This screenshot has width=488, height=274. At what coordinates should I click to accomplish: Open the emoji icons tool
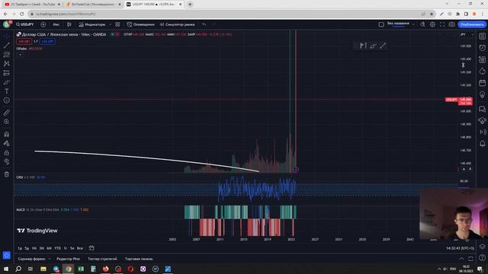[x=7, y=100]
